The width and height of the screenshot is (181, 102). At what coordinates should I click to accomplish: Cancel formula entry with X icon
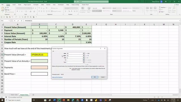14,21
